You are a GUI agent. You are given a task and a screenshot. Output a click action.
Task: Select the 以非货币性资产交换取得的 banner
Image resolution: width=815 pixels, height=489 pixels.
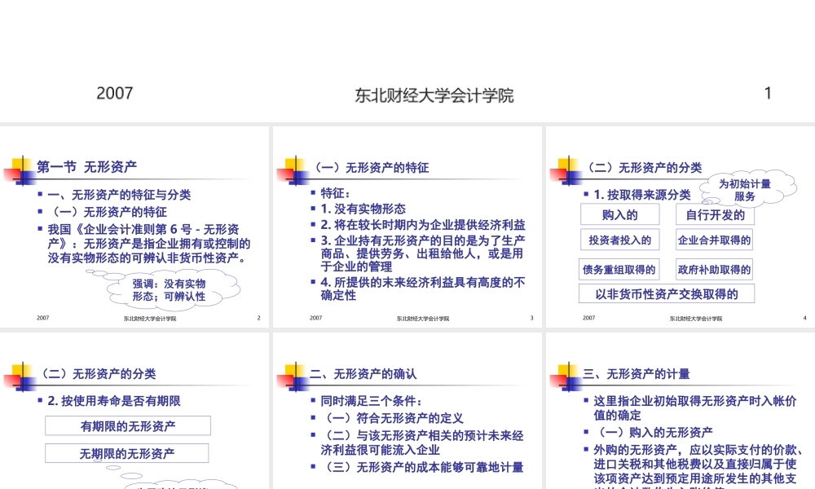point(666,293)
